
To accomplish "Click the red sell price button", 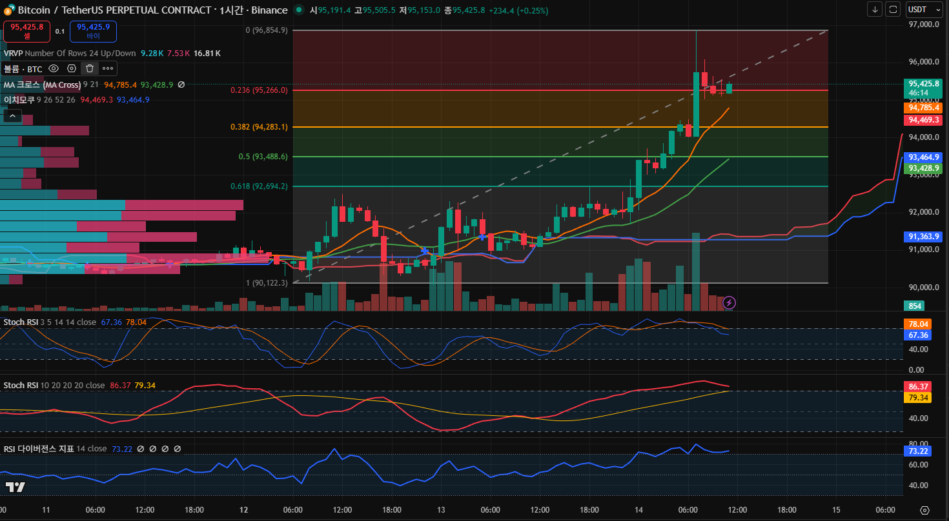I will click(x=26, y=31).
